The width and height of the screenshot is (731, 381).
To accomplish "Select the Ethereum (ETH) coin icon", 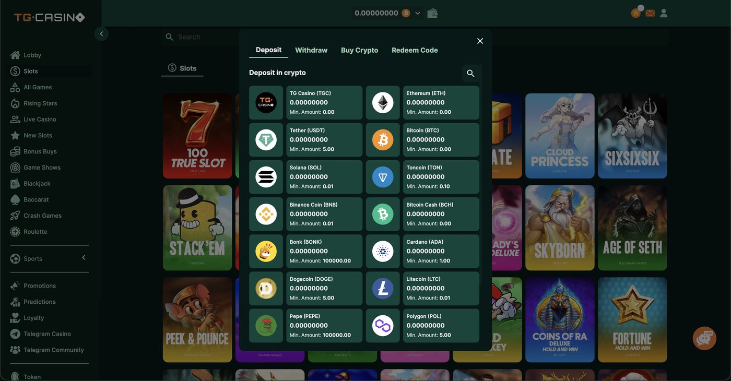I will [383, 103].
